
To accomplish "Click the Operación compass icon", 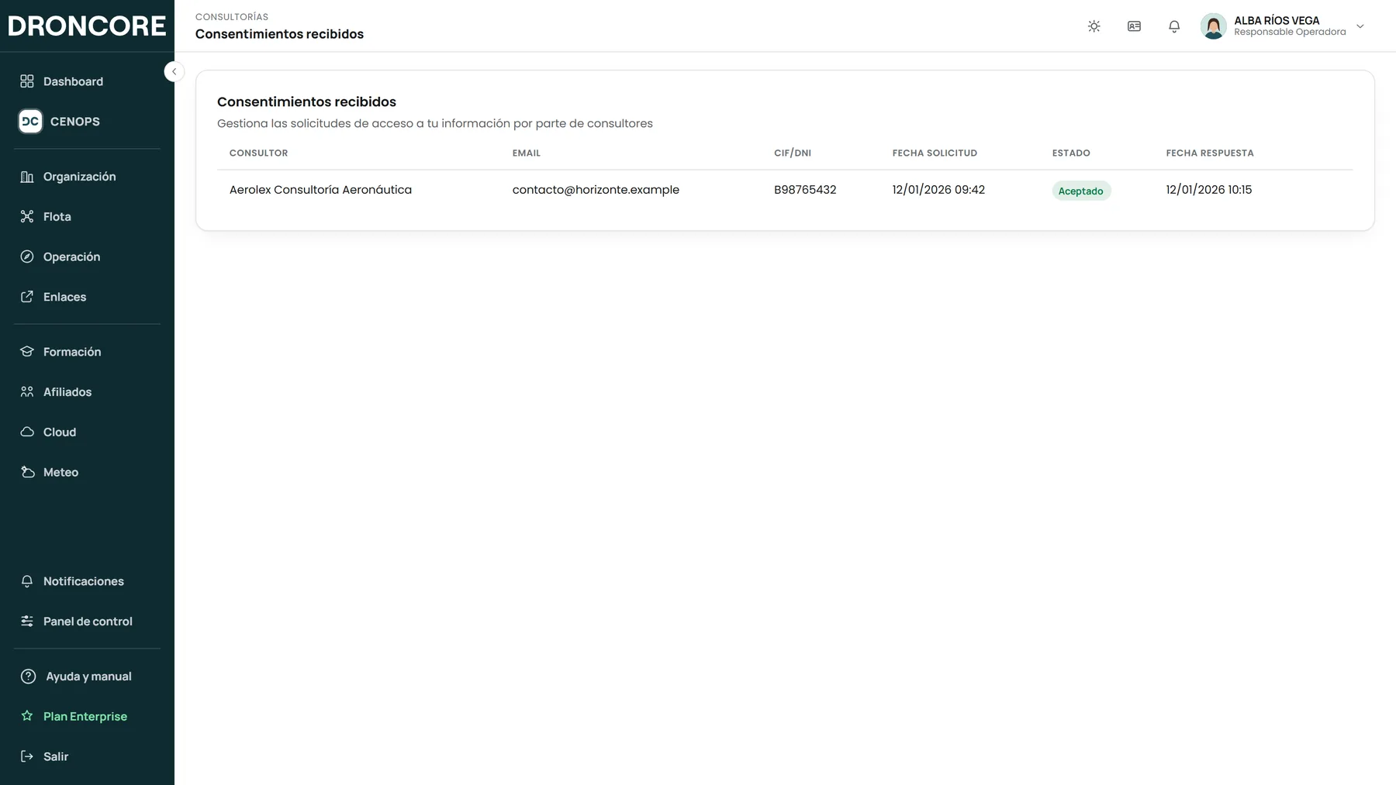I will pyautogui.click(x=27, y=257).
